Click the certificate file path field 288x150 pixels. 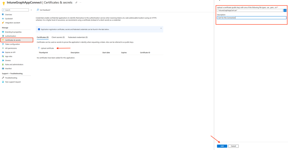[250, 10]
